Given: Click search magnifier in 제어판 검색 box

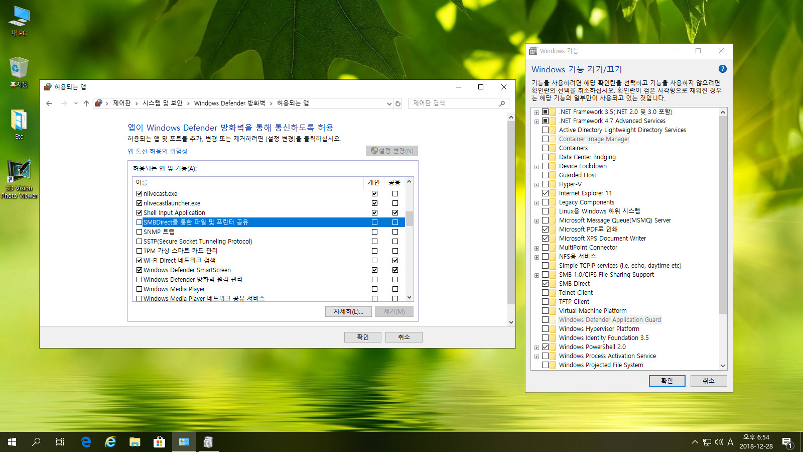Looking at the screenshot, I should click(502, 103).
